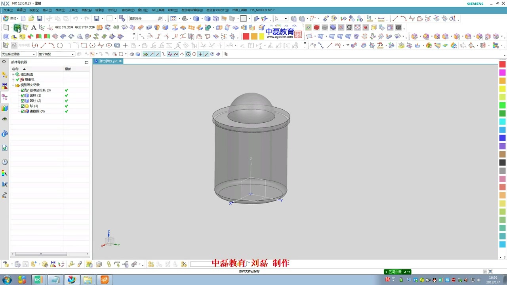Select the Polygon hexagon tool

[x=92, y=46]
